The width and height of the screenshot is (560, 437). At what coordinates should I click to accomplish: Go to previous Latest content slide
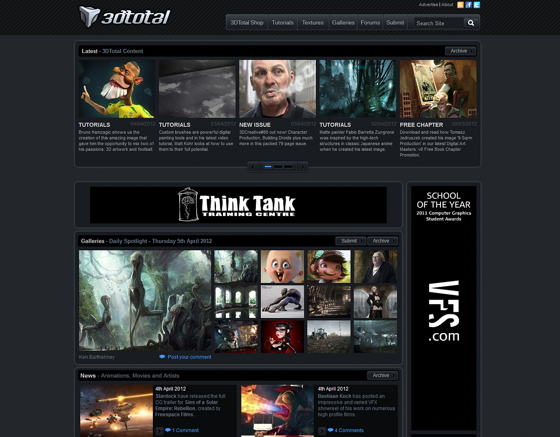click(253, 167)
